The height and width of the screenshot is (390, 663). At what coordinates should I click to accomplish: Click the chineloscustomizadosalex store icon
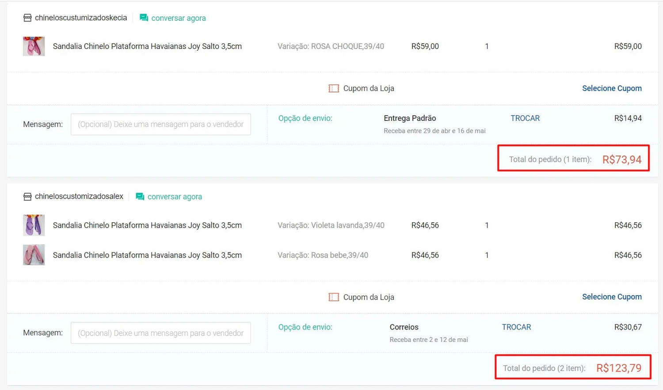click(27, 196)
